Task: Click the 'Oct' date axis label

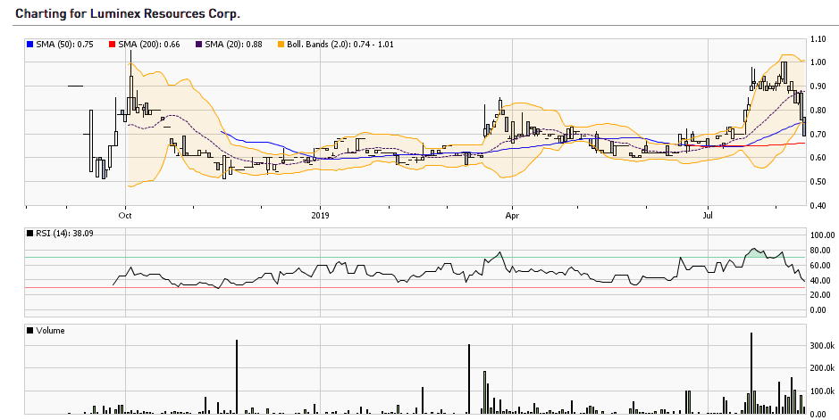Action: click(x=125, y=216)
